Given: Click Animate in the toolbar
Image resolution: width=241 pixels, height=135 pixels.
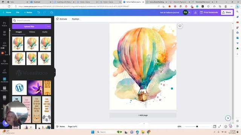Looking at the screenshot, I should 61,19.
